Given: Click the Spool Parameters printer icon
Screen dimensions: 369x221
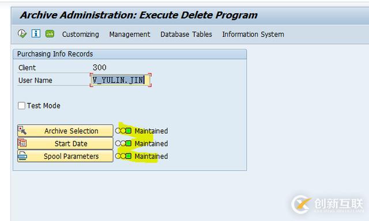Looking at the screenshot, I should [22, 156].
